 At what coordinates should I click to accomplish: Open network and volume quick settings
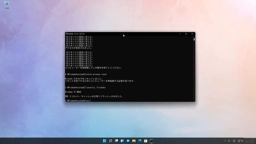pyautogui.click(x=240, y=141)
